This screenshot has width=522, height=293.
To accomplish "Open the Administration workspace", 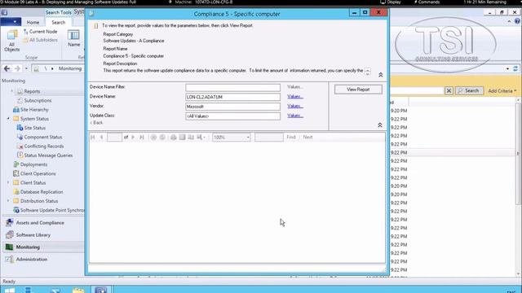I will pyautogui.click(x=32, y=259).
